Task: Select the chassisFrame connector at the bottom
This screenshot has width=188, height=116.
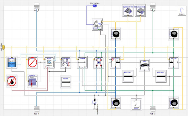Action: (95, 109)
